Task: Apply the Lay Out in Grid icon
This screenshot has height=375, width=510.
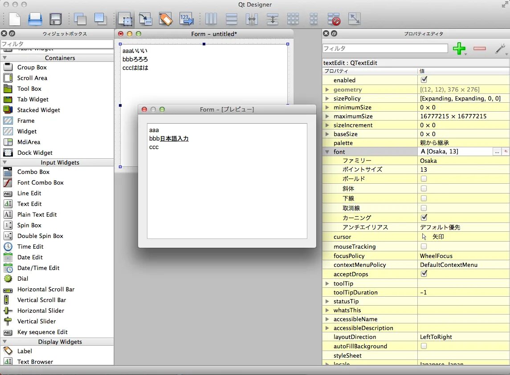Action: [293, 19]
